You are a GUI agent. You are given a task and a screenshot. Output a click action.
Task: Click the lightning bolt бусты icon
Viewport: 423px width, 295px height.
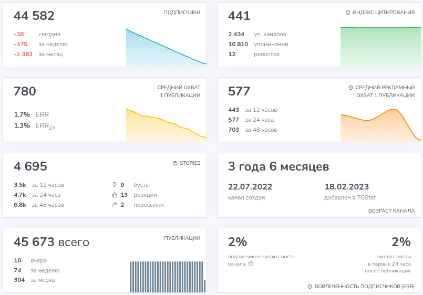coord(115,185)
